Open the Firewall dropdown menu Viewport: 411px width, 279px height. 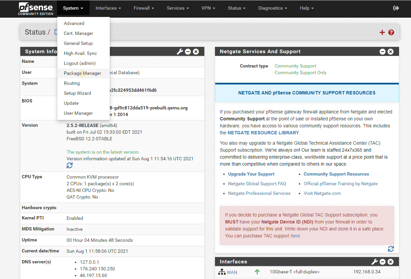(x=144, y=8)
